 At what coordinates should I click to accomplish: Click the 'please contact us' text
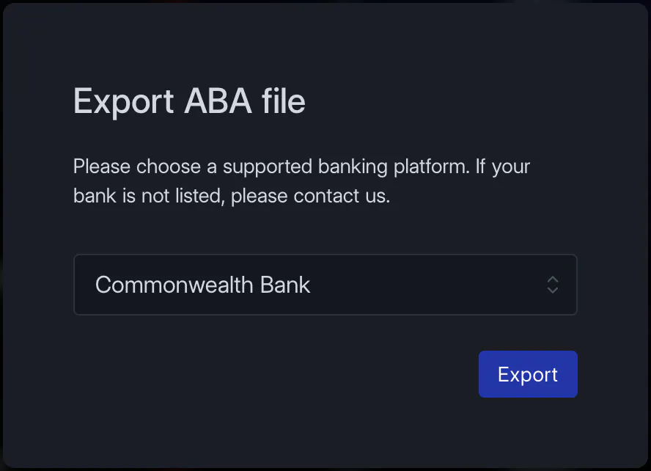310,196
